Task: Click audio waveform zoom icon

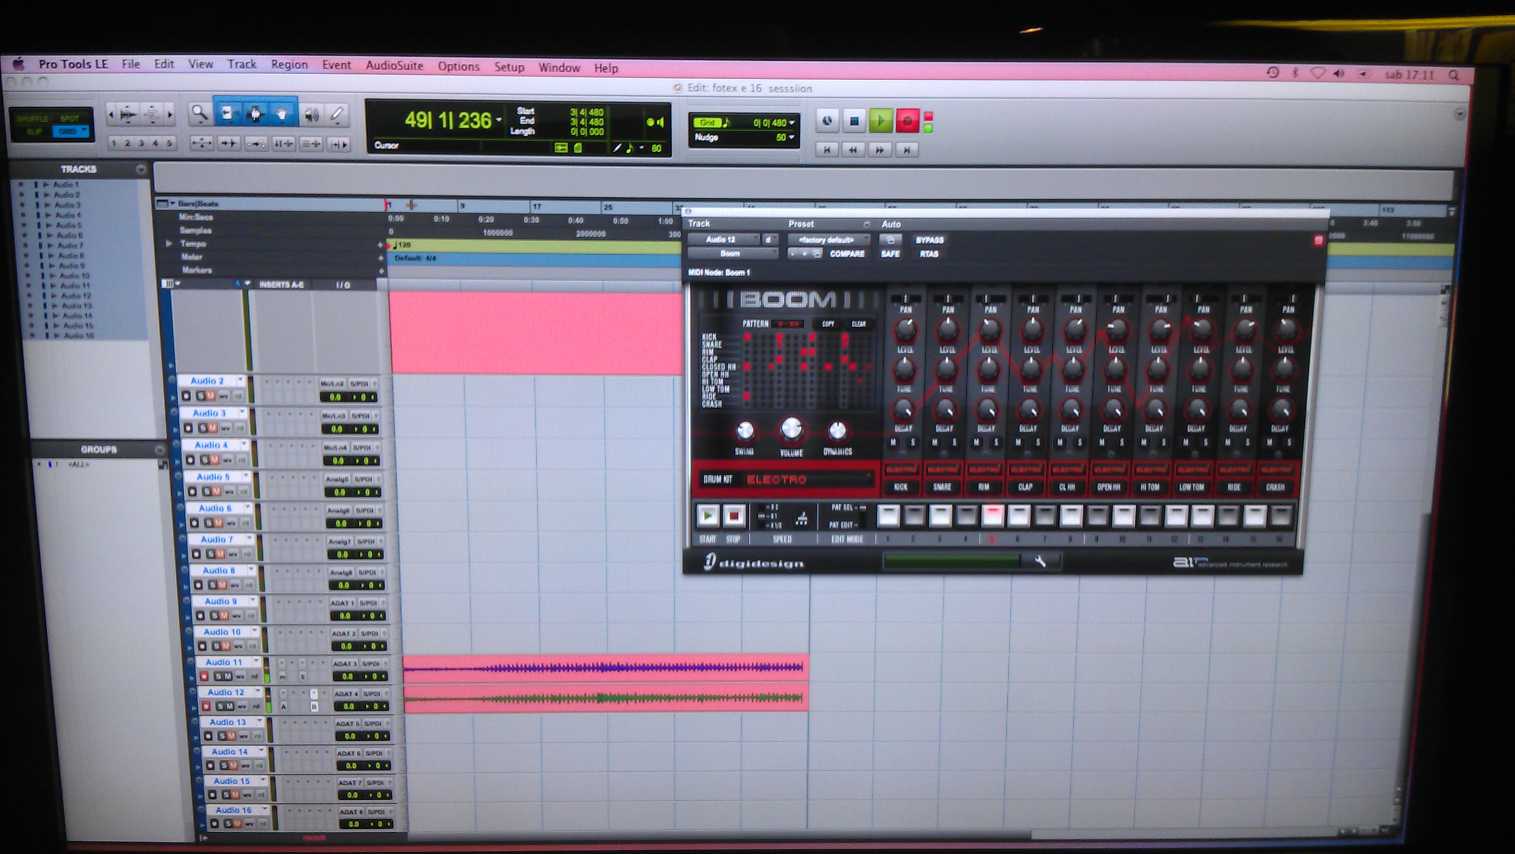Action: tap(128, 115)
